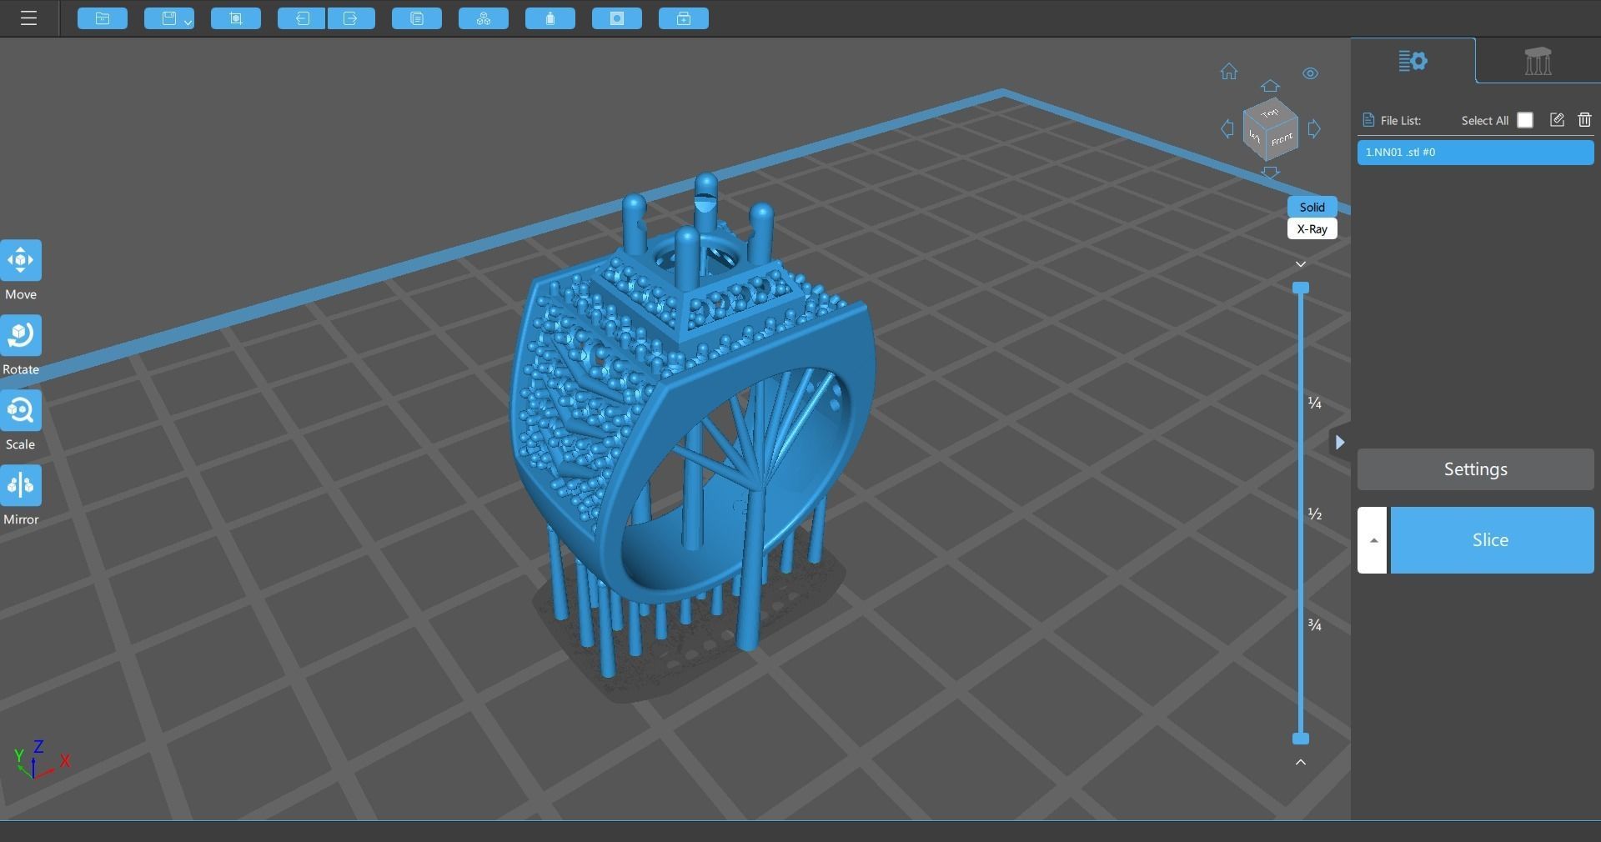Click the copy/clone model toolbar icon
This screenshot has height=842, width=1601.
(417, 18)
